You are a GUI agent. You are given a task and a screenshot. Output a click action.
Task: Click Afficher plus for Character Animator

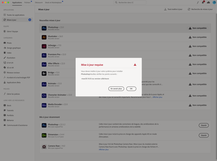(157, 97)
